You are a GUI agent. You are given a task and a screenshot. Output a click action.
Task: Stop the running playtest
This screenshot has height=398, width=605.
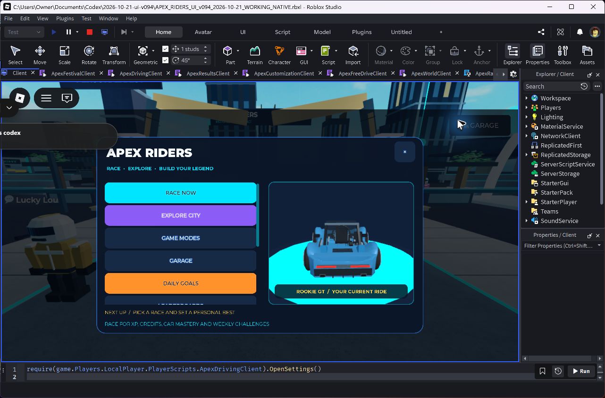[x=90, y=32]
